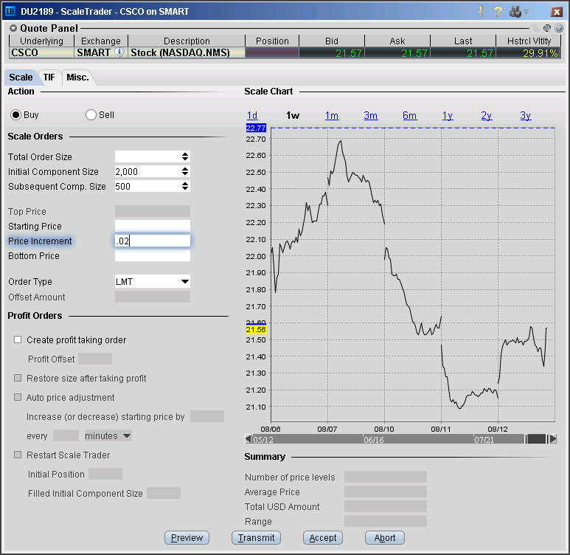
Task: Open the Order Type dropdown
Action: 184,281
